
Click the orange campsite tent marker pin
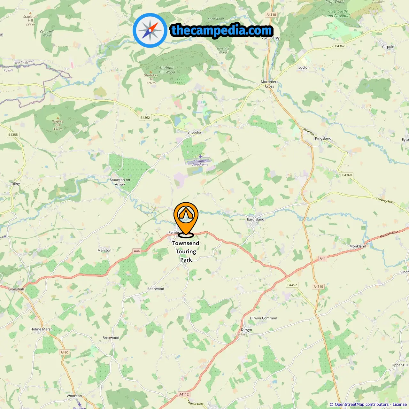tap(186, 220)
